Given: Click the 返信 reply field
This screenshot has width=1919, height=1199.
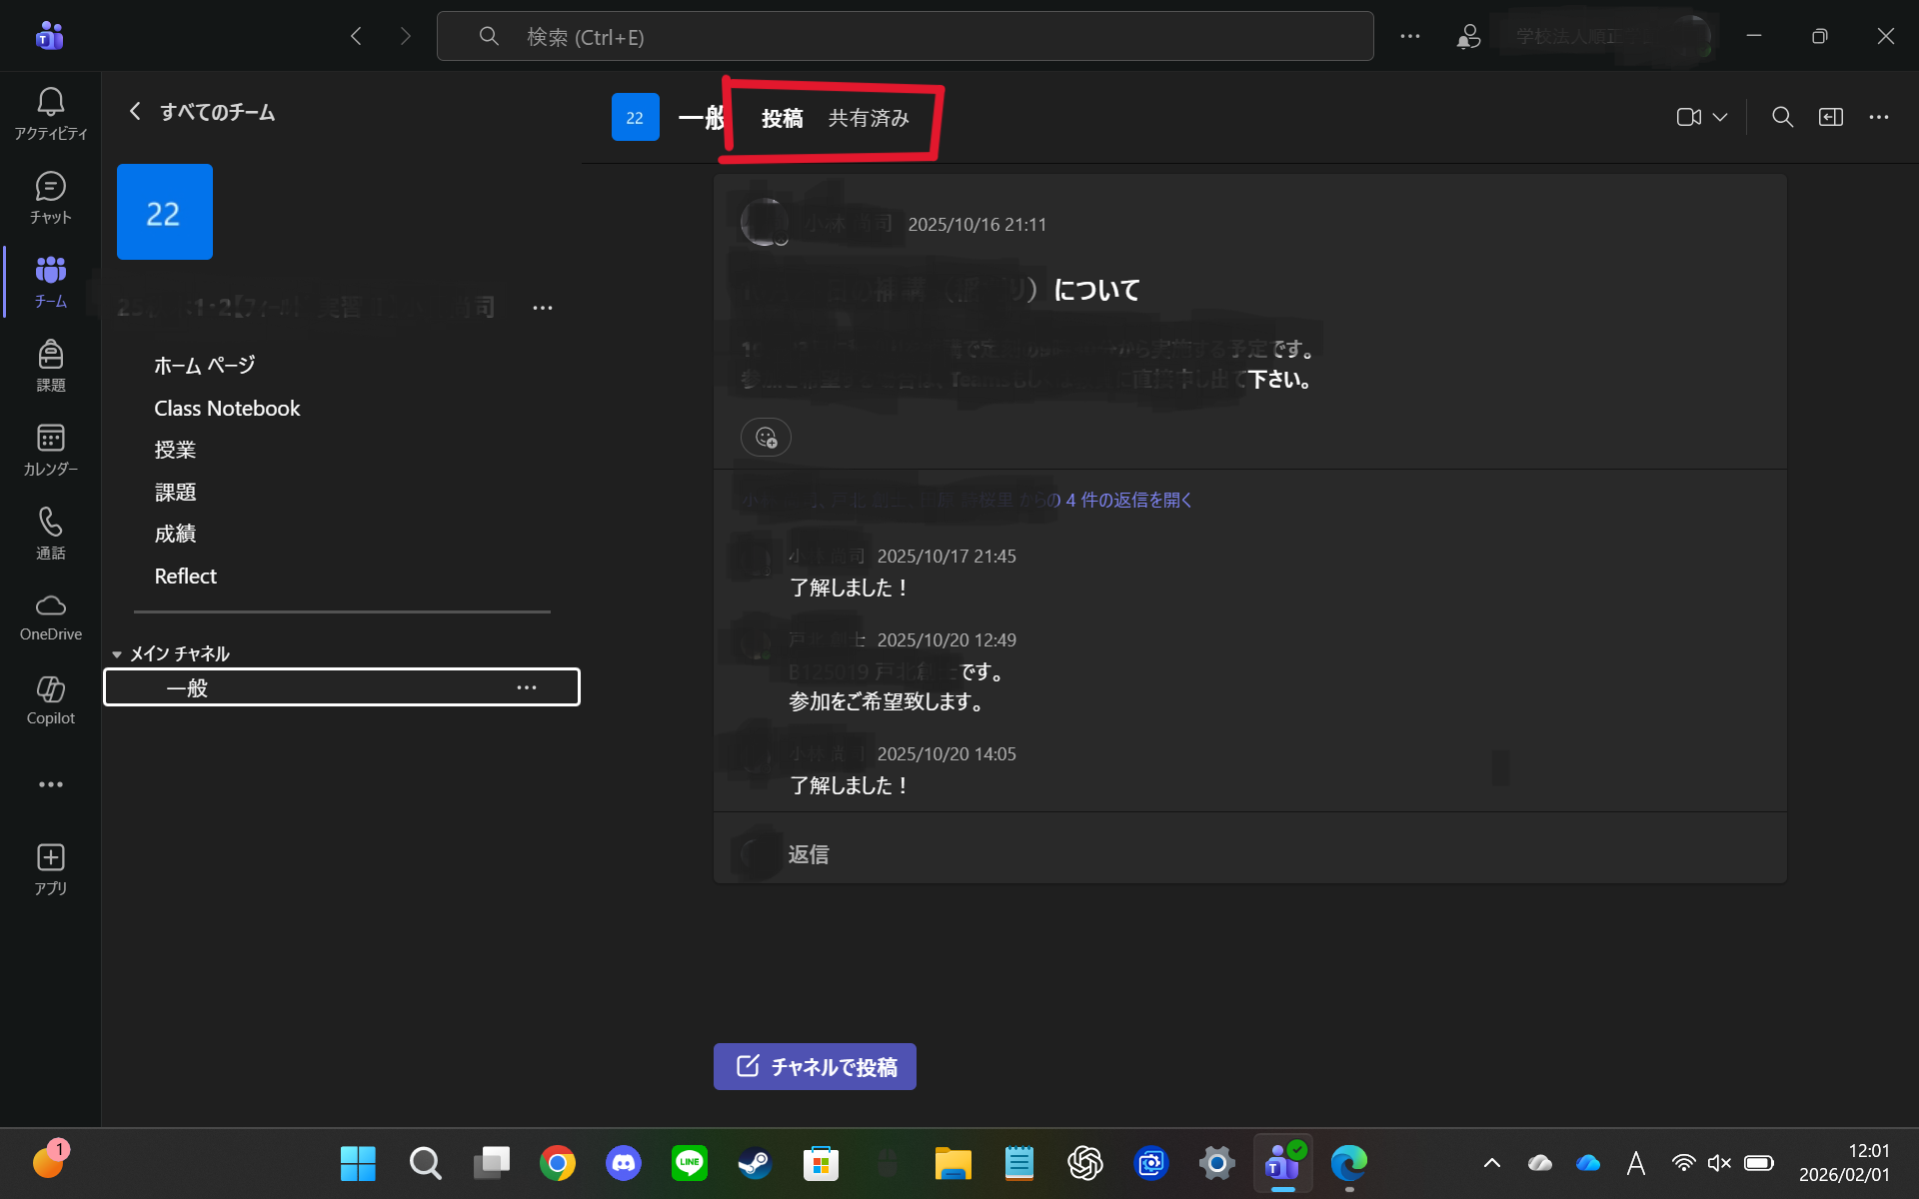Looking at the screenshot, I should pos(1249,854).
